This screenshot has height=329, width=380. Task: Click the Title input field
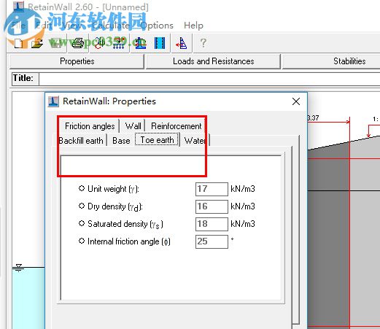[209, 79]
